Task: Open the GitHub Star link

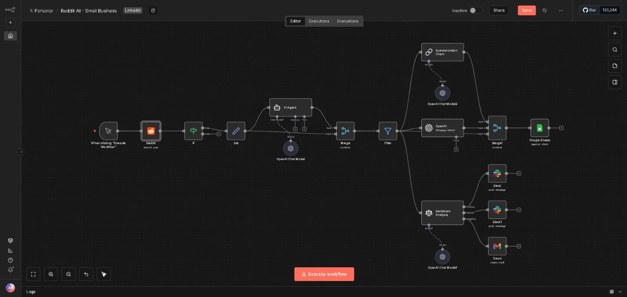Action: point(589,10)
